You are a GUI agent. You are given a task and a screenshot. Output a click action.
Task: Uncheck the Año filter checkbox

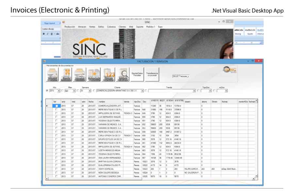coord(47,90)
